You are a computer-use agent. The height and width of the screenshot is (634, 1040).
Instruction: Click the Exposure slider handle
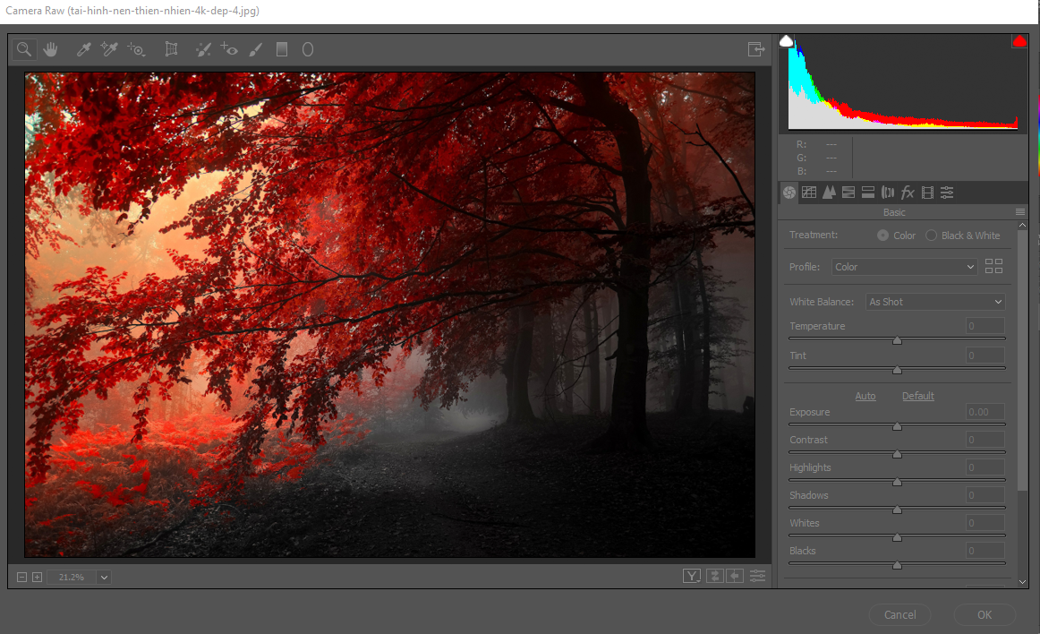point(897,426)
